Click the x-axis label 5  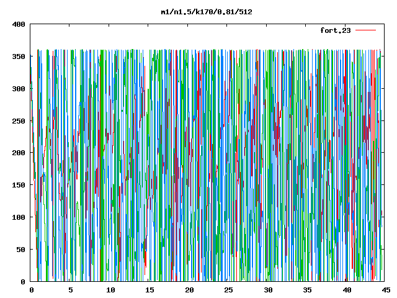(70, 290)
